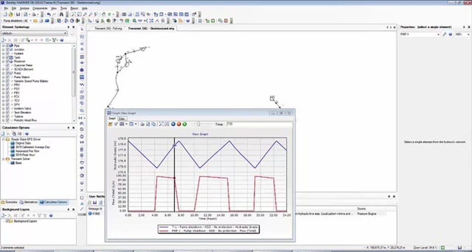Open the Report menu
472x252 pixels.
click(x=74, y=8)
